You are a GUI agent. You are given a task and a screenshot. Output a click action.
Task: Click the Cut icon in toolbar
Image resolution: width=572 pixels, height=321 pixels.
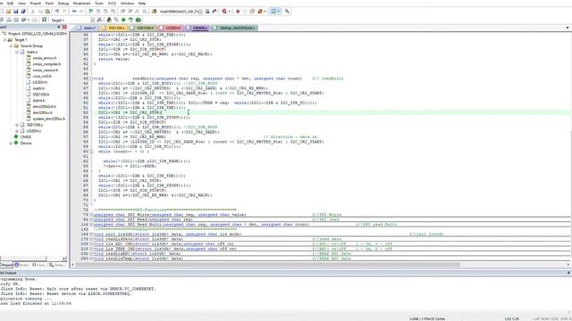(x=32, y=12)
